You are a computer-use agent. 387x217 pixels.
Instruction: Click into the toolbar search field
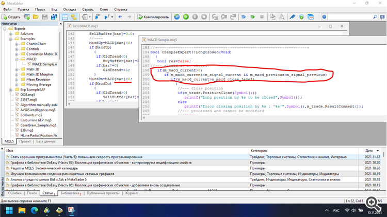(x=350, y=17)
